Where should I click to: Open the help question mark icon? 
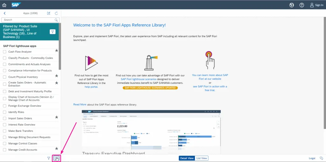coord(302,5)
